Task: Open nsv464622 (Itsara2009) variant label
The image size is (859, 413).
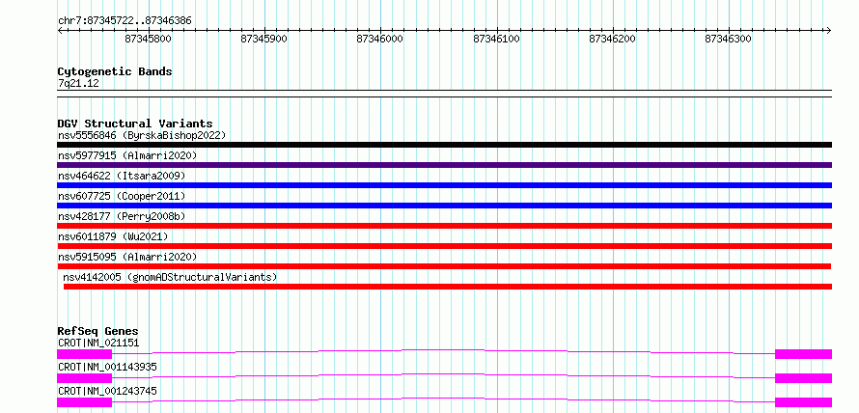Action: click(122, 176)
